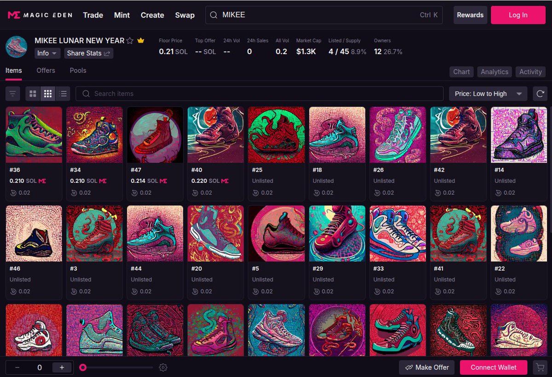Click the Listed / Supply 4 / 45 stat
This screenshot has height=377, width=552.
[347, 47]
